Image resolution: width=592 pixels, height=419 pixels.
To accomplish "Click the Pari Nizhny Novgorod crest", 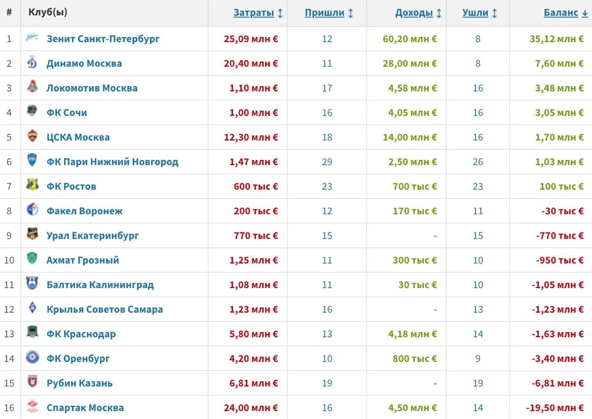I will click(32, 161).
